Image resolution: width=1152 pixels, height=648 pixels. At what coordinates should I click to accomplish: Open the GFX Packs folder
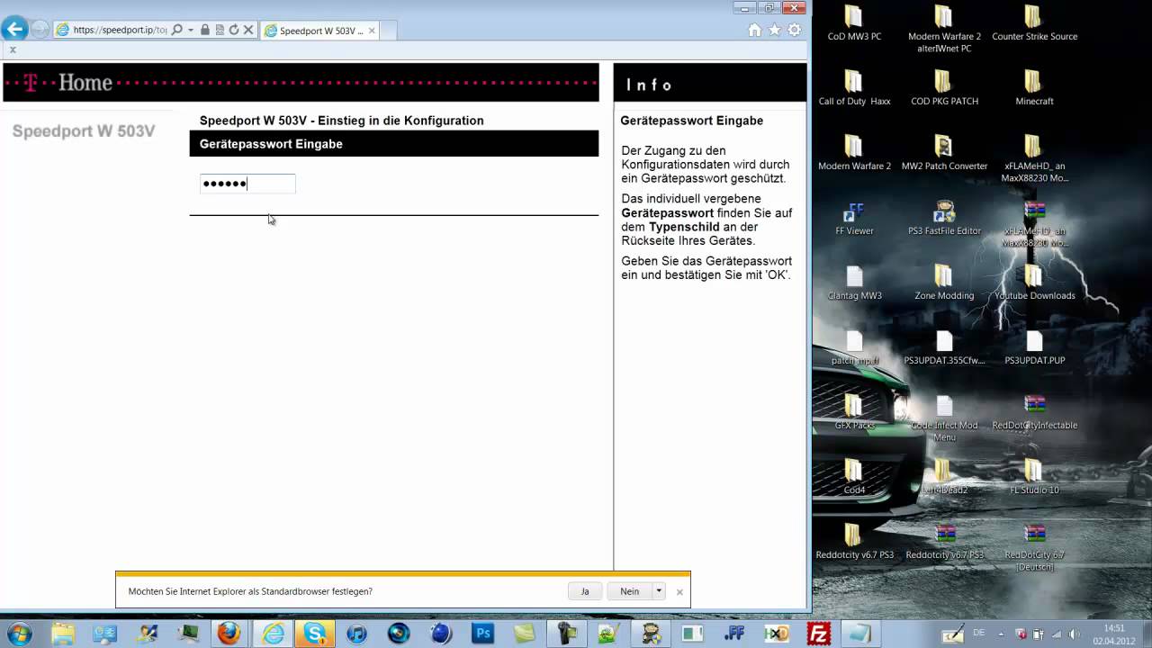click(x=854, y=412)
